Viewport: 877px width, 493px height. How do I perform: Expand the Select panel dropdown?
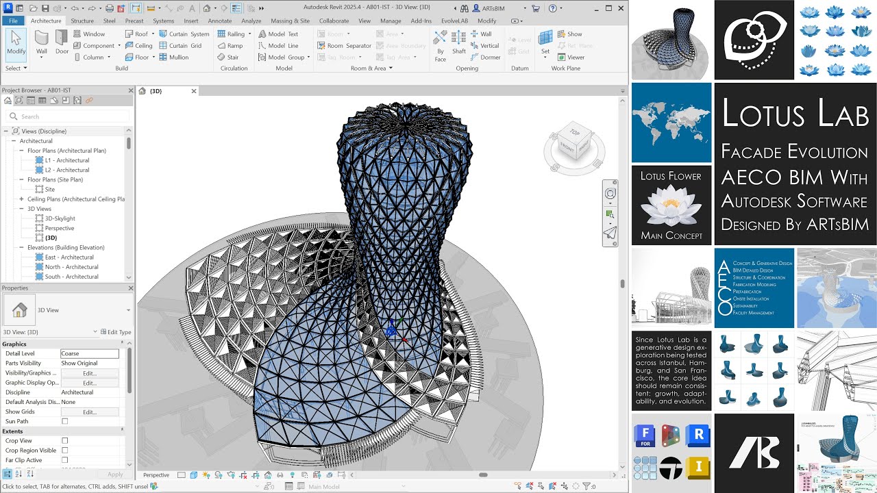pyautogui.click(x=16, y=68)
